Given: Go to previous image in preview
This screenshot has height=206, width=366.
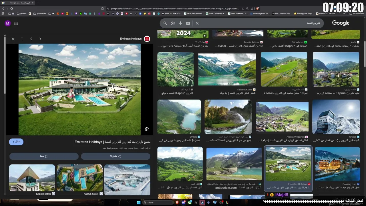Looking at the screenshot, I should coord(31,39).
